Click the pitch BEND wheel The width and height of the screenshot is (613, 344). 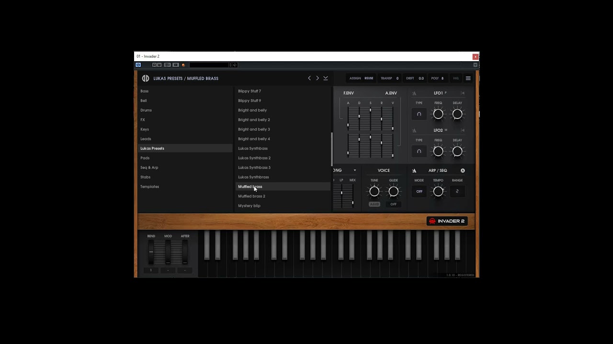[x=151, y=252]
